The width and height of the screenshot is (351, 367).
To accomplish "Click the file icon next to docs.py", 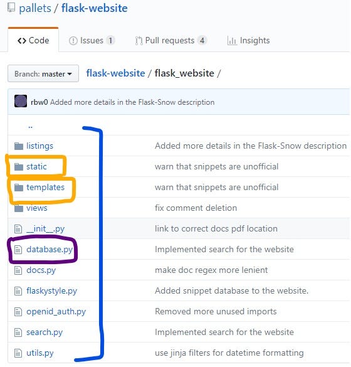I will coord(18,270).
